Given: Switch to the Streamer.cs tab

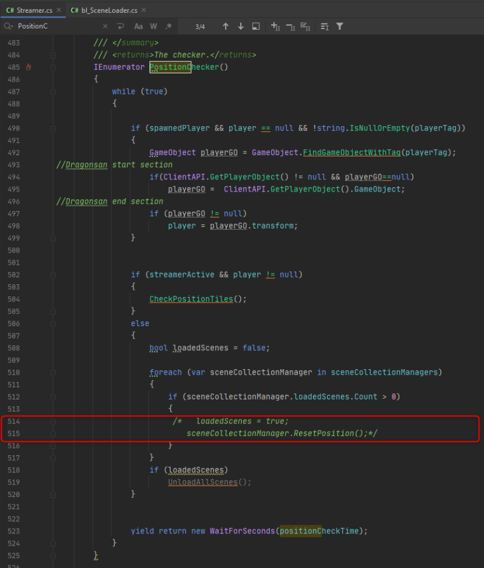Looking at the screenshot, I should (x=29, y=10).
